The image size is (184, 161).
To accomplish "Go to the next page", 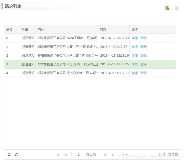I will pos(105,155).
